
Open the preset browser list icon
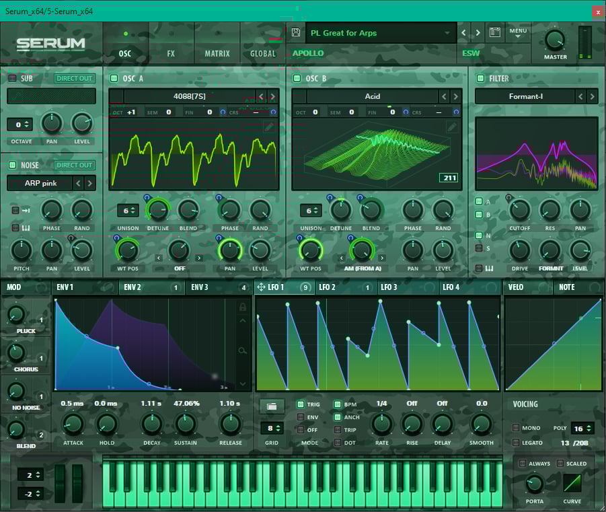tap(495, 32)
